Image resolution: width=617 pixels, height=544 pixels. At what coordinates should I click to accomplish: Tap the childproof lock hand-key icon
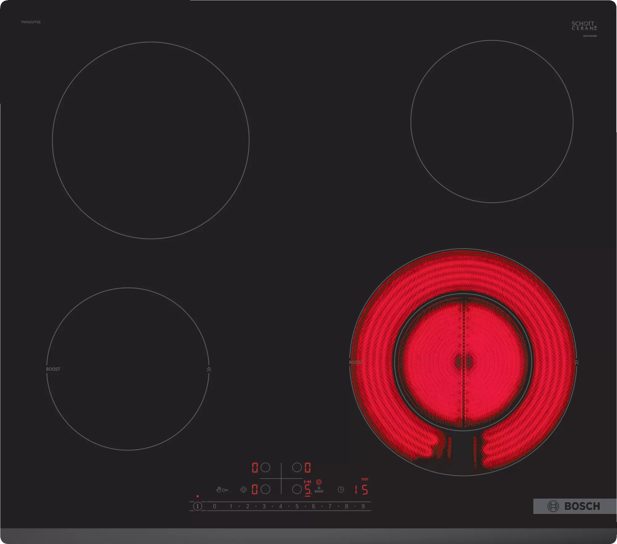222,490
